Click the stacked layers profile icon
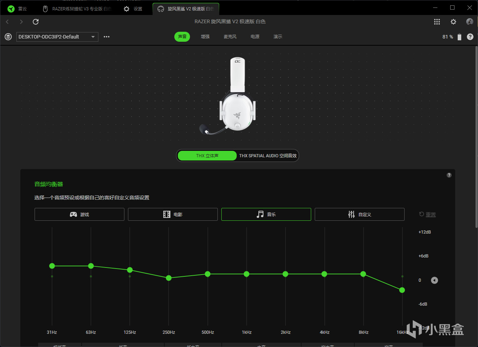The height and width of the screenshot is (347, 478). (8, 37)
